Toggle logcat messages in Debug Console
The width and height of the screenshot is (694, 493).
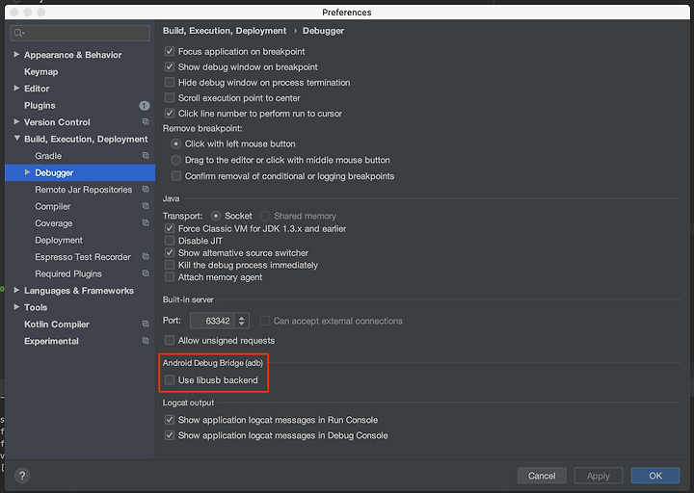point(170,435)
